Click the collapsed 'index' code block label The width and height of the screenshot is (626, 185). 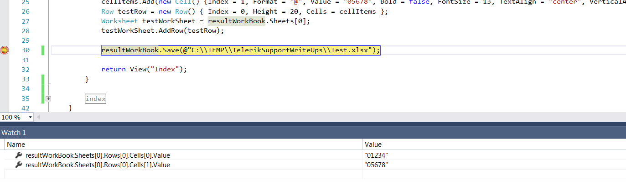click(x=96, y=99)
